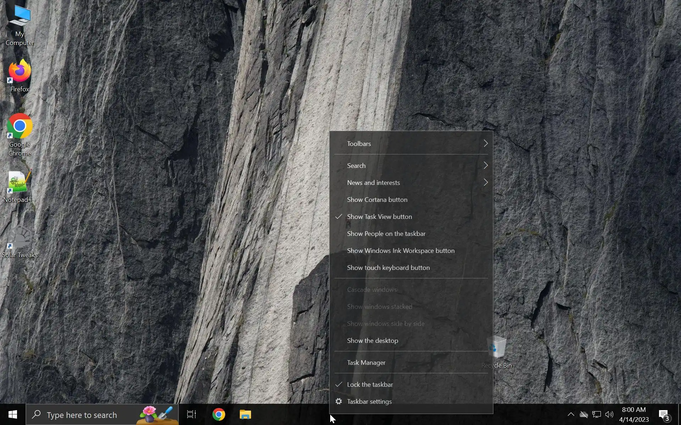The image size is (681, 425).
Task: Click the Task View taskbar button
Action: 192,414
